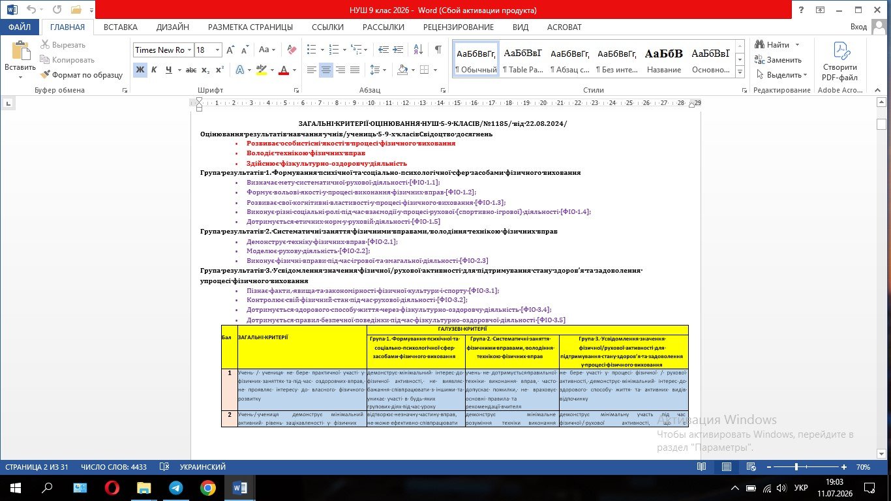Image resolution: width=891 pixels, height=501 pixels.
Task: Click the Format Painter (Формат по образцу) button
Action: (82, 75)
